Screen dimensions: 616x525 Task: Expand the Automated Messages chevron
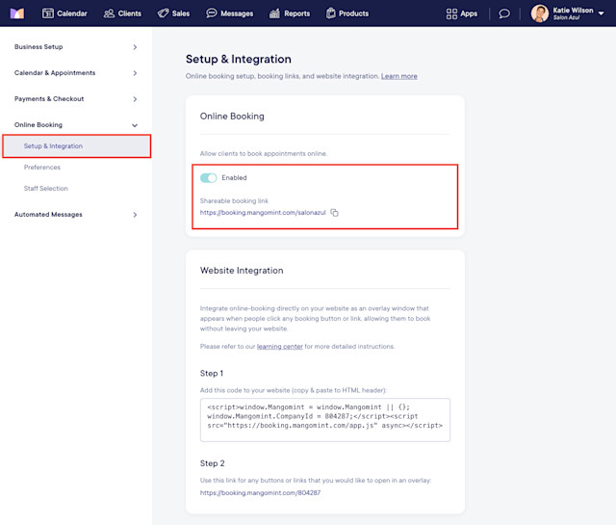pyautogui.click(x=135, y=215)
